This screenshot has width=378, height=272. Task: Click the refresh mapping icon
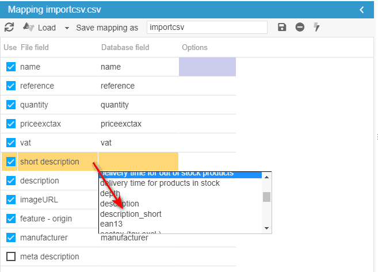point(9,28)
